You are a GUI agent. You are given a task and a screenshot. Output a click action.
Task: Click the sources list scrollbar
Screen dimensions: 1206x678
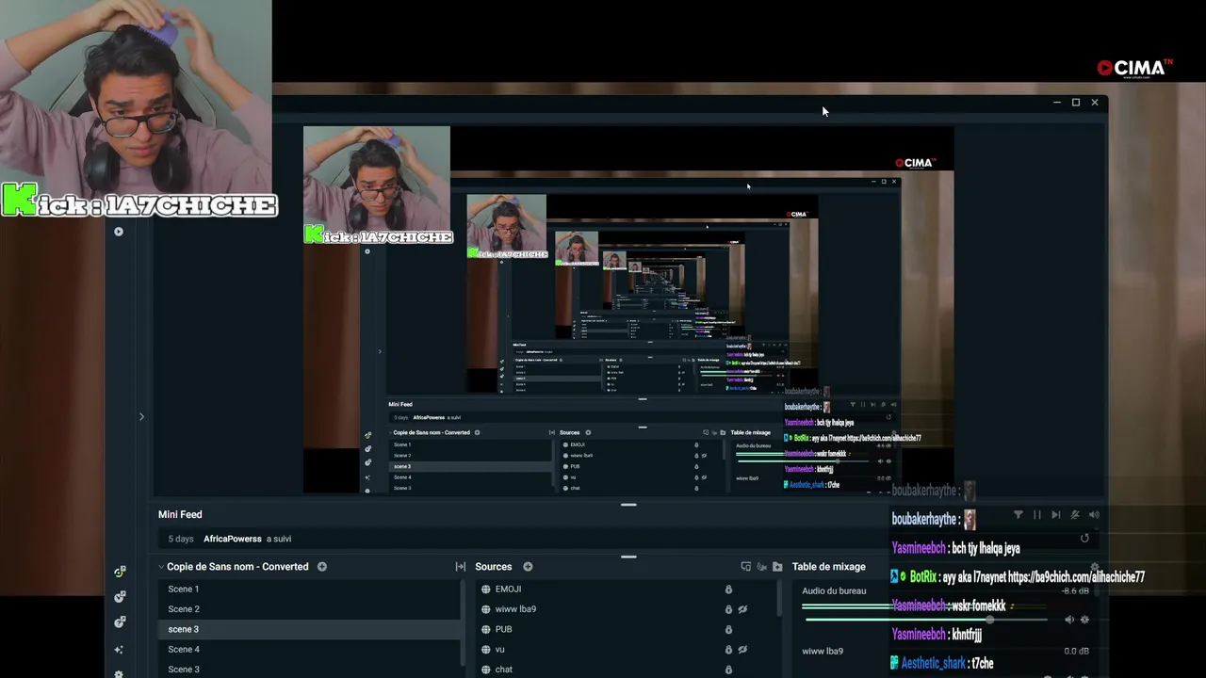click(x=780, y=598)
